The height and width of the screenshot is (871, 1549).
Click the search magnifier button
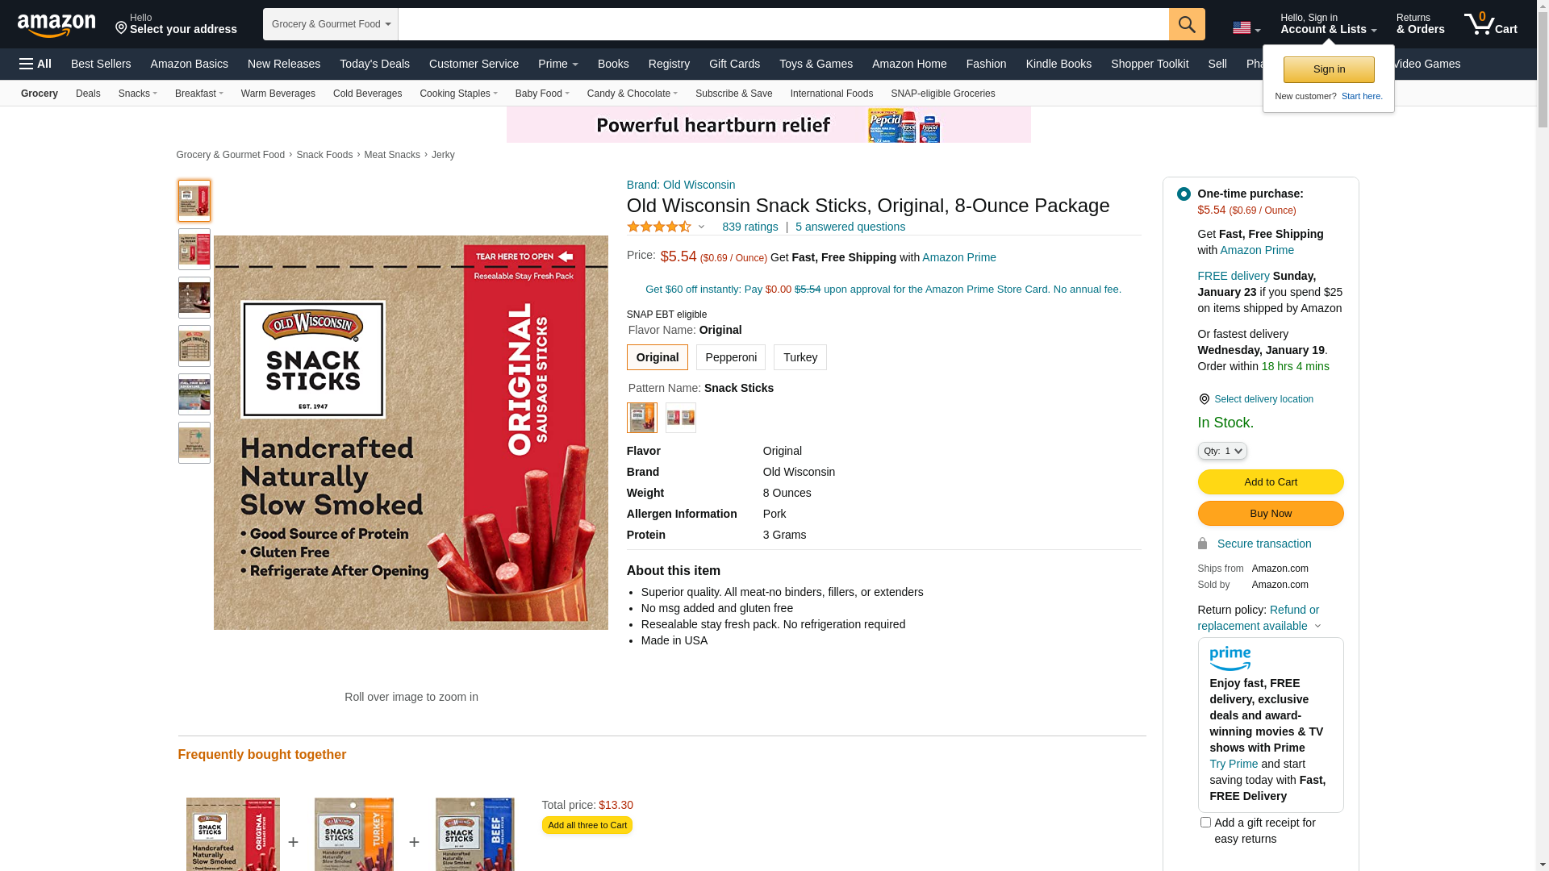point(1187,24)
